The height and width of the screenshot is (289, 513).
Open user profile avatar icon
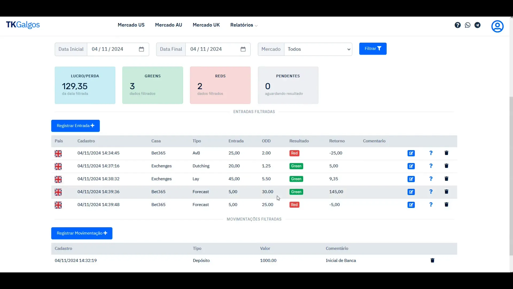[497, 26]
